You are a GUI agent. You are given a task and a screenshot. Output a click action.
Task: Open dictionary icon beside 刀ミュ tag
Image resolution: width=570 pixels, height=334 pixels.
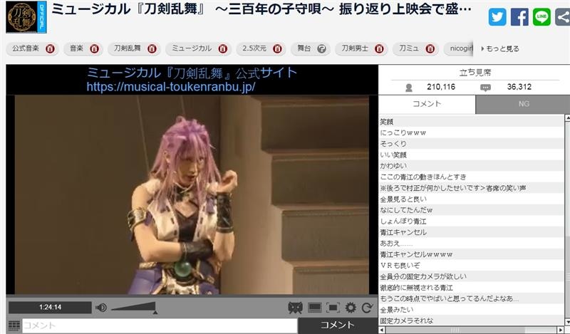(x=430, y=48)
